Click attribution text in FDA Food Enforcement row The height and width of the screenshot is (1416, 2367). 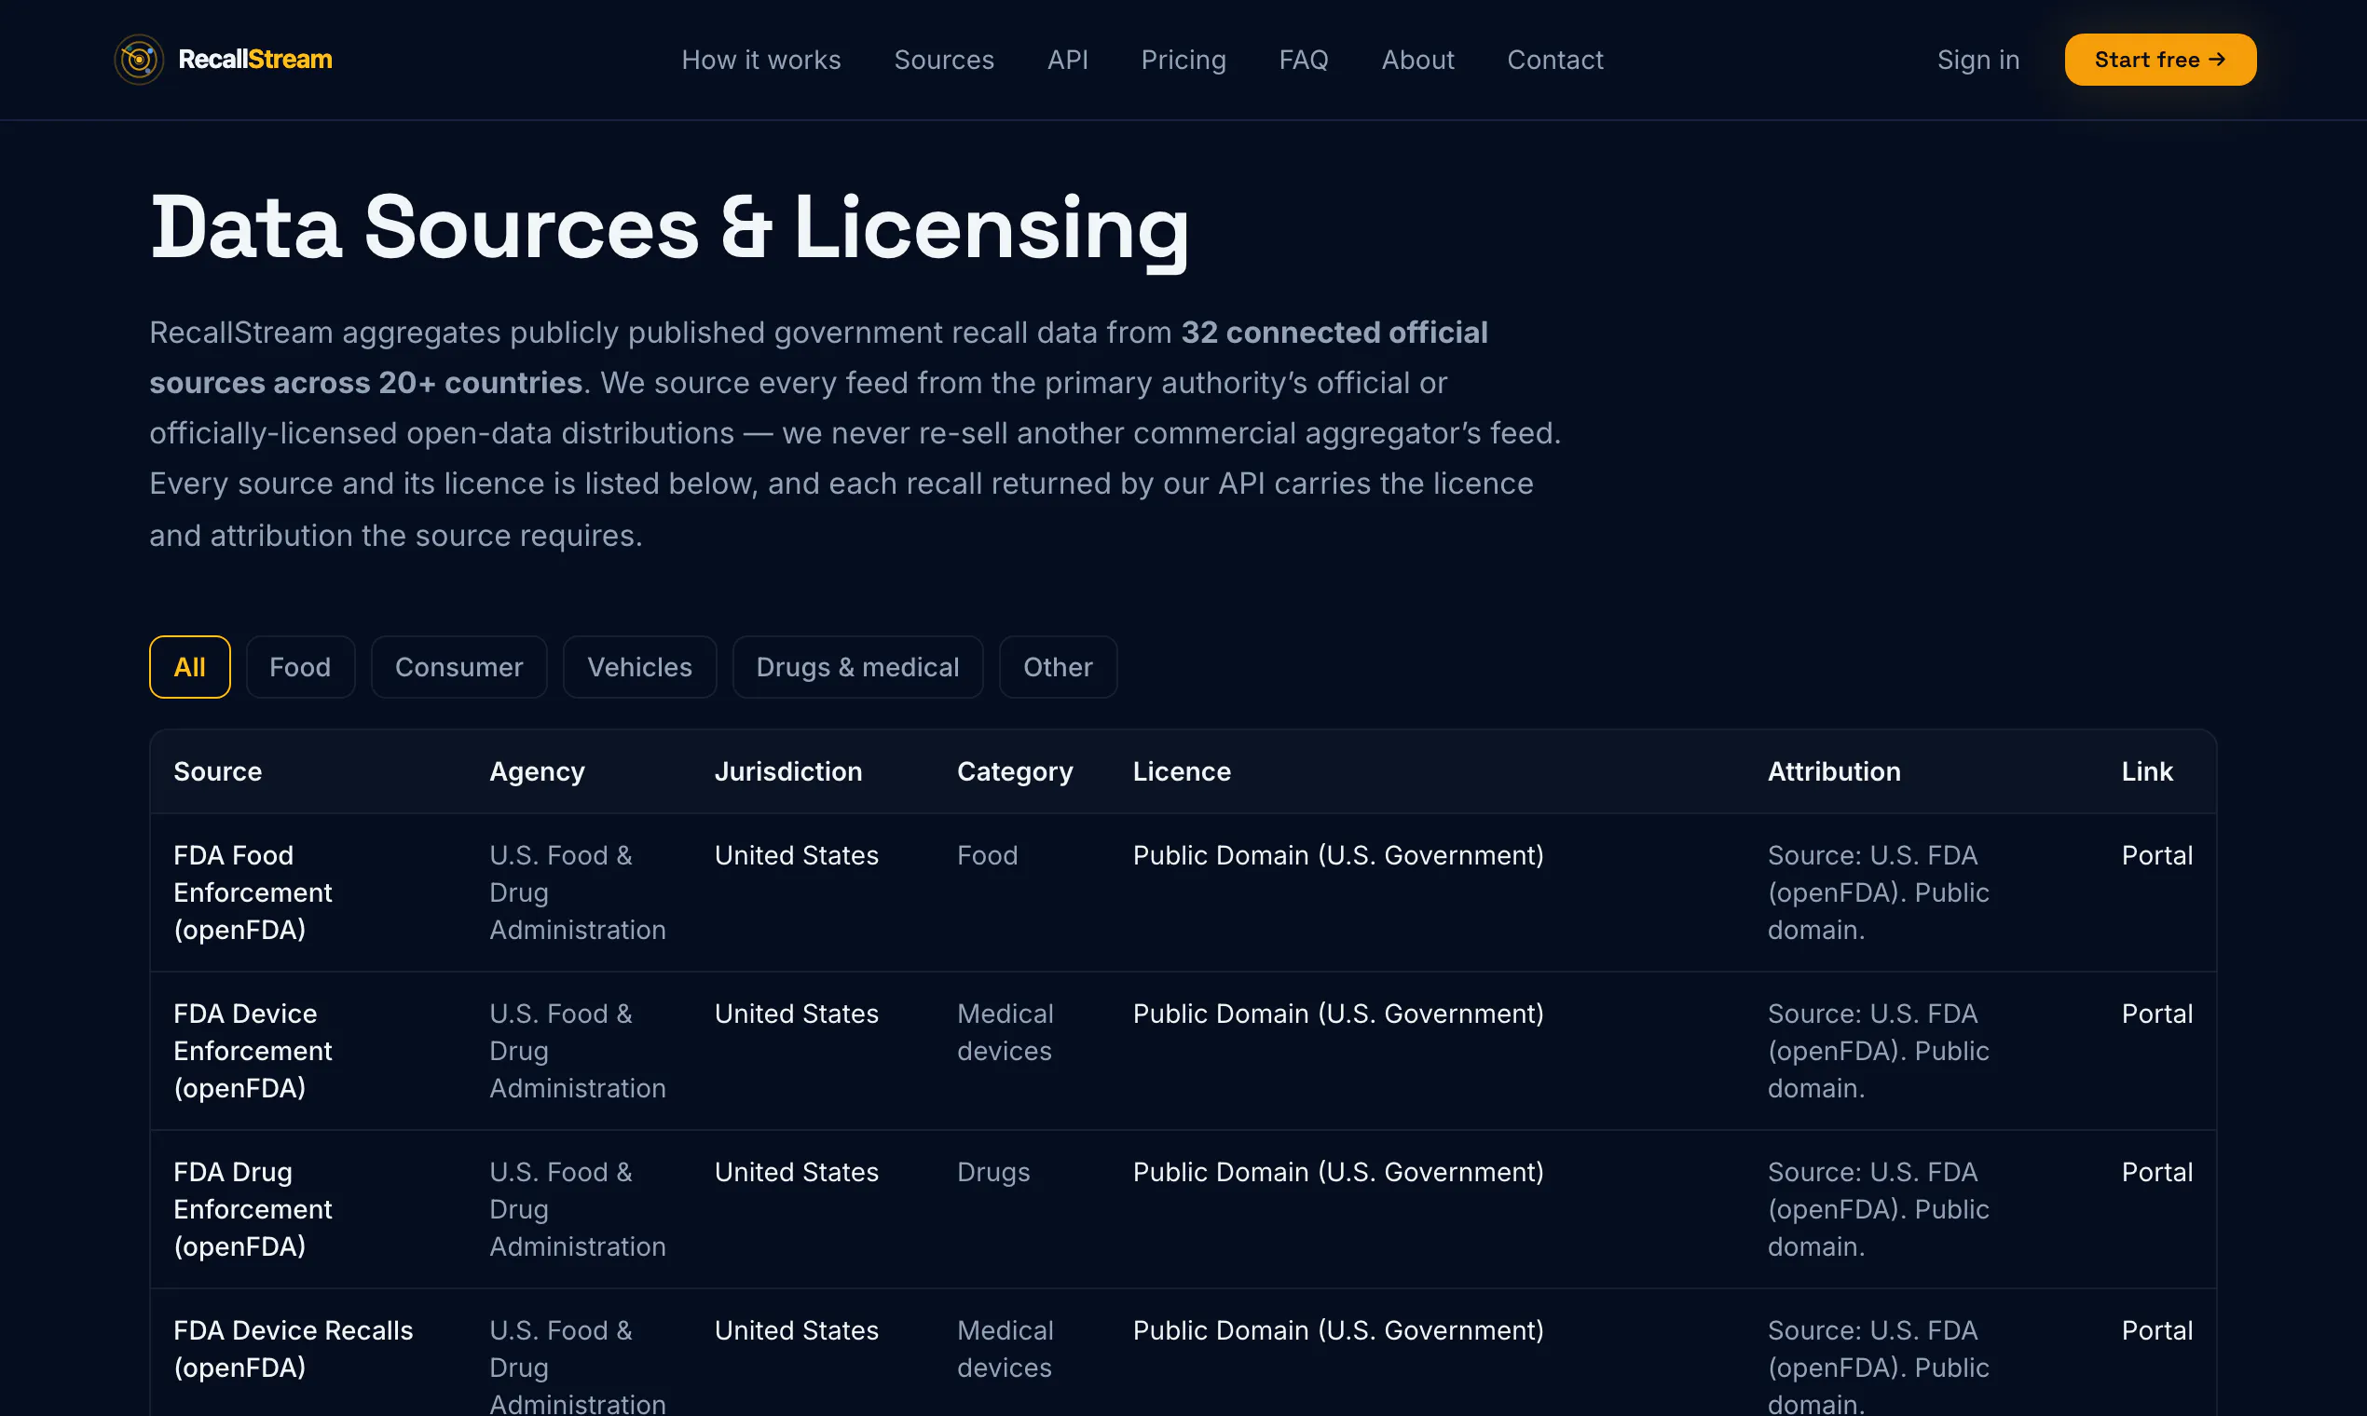[x=1879, y=892]
